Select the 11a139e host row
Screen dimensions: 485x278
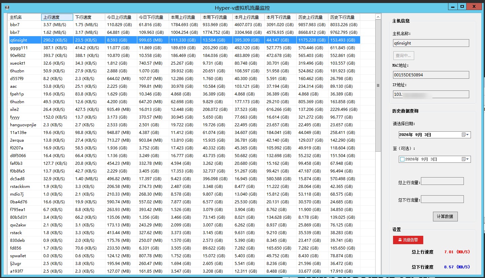(184, 133)
